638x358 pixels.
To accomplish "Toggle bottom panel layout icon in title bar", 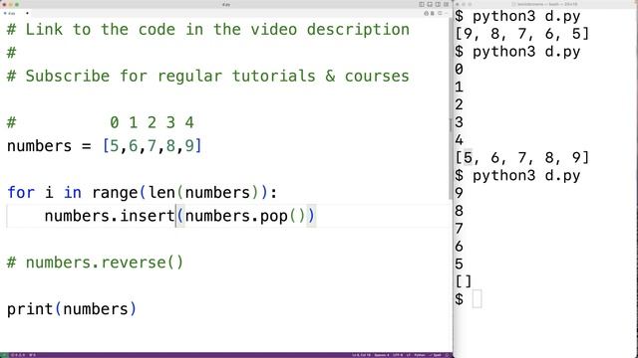I will tap(430, 4).
